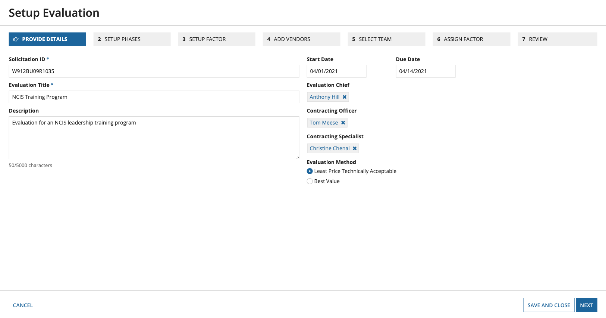Edit the Evaluation Title field
This screenshot has height=318, width=606.
click(x=154, y=97)
